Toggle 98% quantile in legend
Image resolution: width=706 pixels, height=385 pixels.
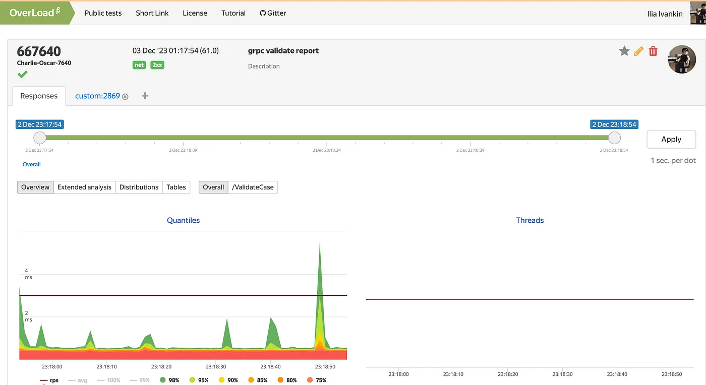[169, 380]
